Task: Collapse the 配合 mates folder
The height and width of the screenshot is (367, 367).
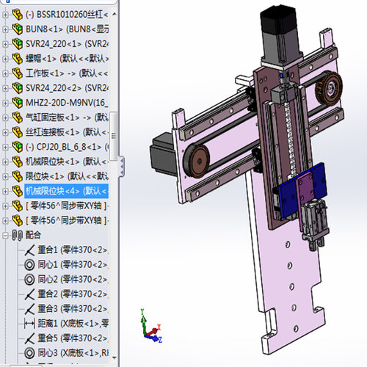Action: [5, 236]
